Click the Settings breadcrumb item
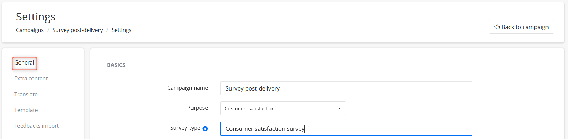This screenshot has width=568, height=139. pyautogui.click(x=121, y=30)
